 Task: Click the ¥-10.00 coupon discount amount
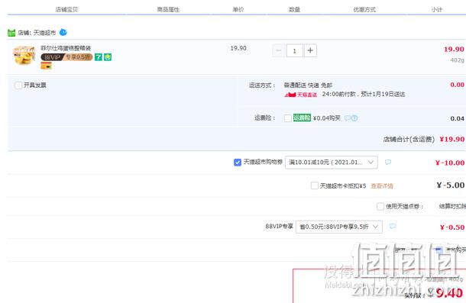coord(450,163)
